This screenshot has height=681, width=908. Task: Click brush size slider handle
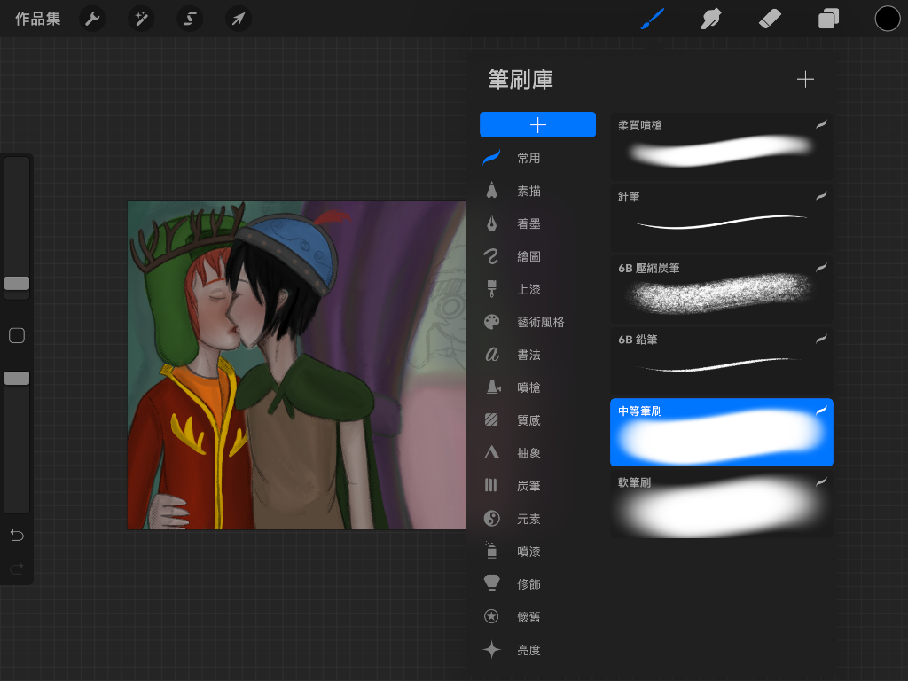[x=17, y=283]
